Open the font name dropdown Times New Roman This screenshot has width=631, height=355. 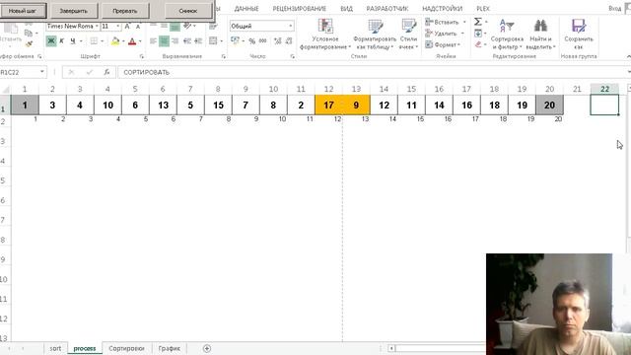(97, 27)
